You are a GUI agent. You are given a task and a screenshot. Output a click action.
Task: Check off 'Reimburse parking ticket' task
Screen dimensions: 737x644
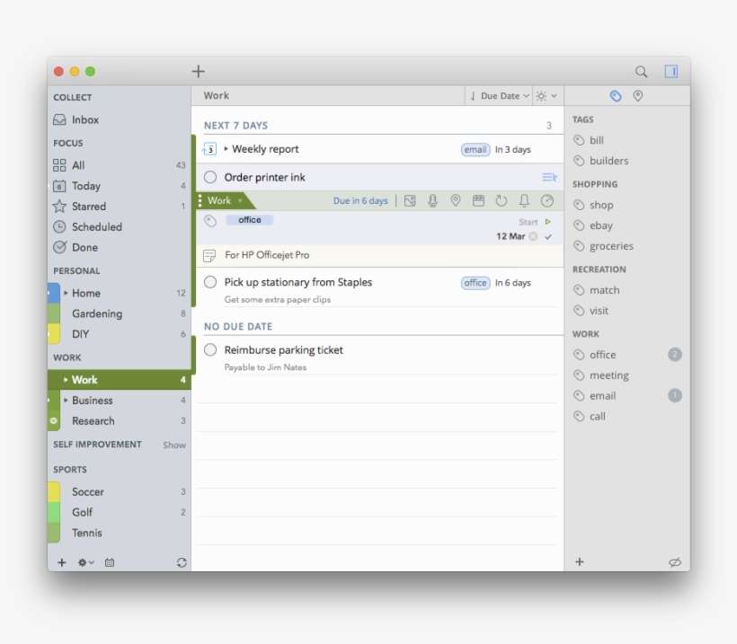click(210, 350)
